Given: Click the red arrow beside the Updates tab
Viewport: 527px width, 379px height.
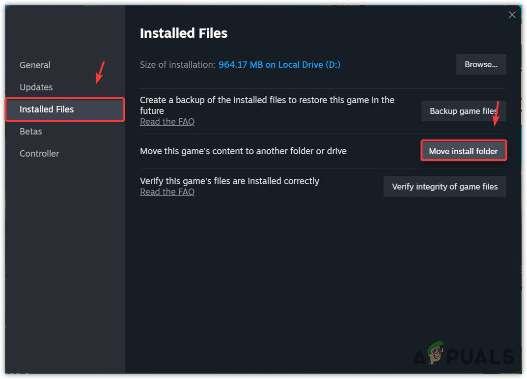Looking at the screenshot, I should click(100, 72).
